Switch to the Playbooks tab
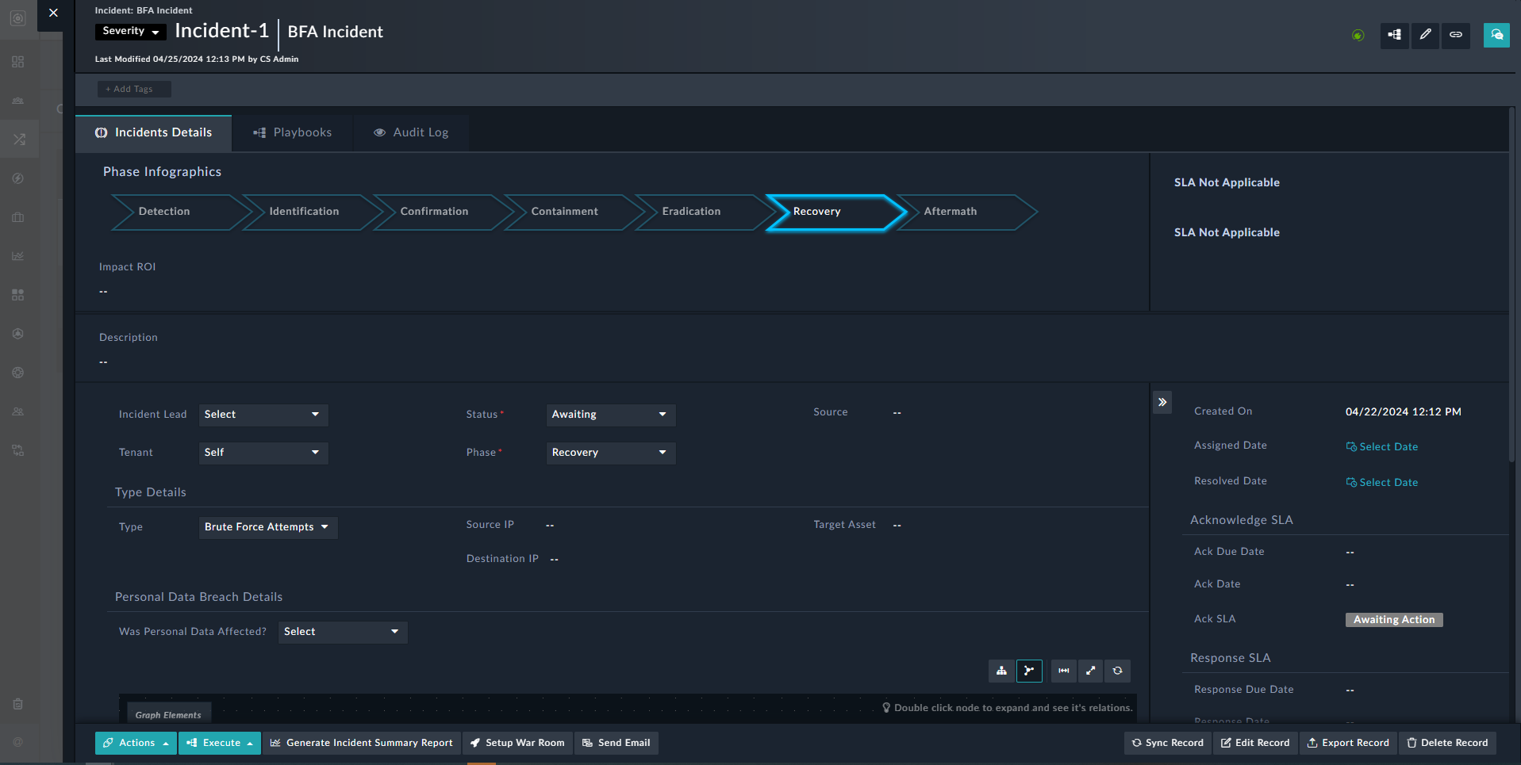The height and width of the screenshot is (765, 1521). [x=293, y=132]
